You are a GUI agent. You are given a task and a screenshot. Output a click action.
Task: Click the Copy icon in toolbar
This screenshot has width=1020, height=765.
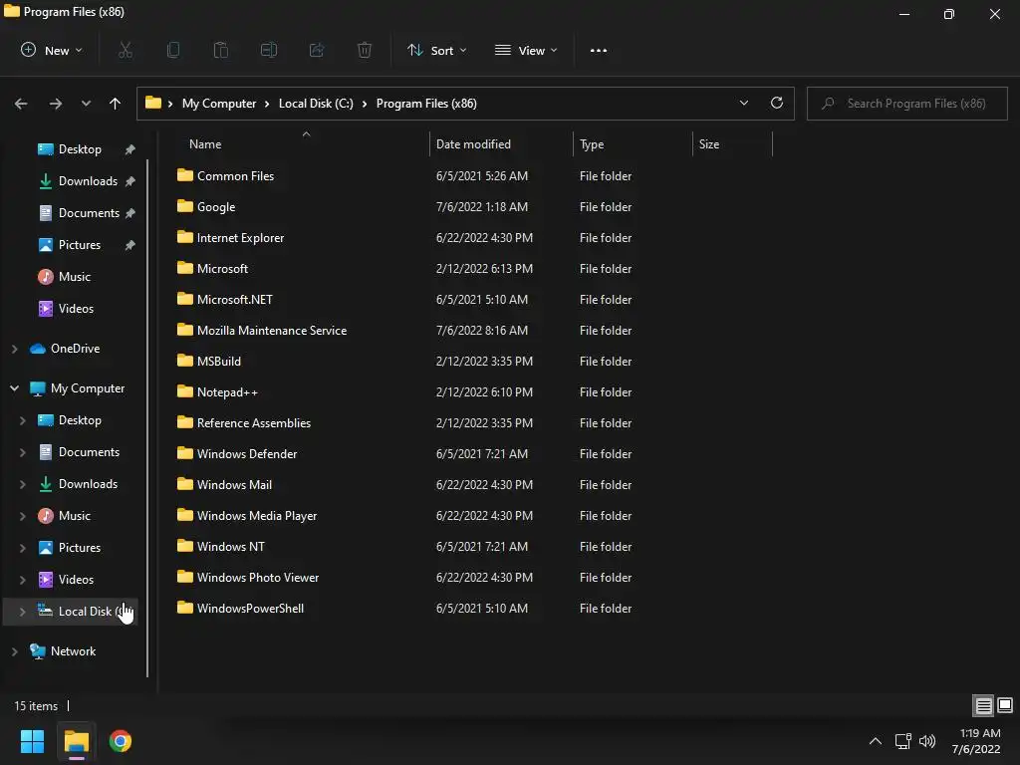pyautogui.click(x=173, y=50)
